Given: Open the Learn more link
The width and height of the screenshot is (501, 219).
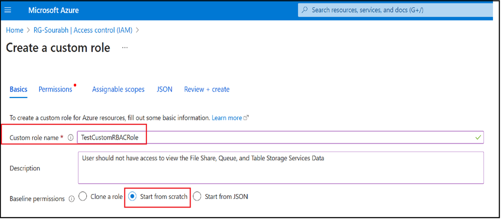Looking at the screenshot, I should pyautogui.click(x=227, y=118).
